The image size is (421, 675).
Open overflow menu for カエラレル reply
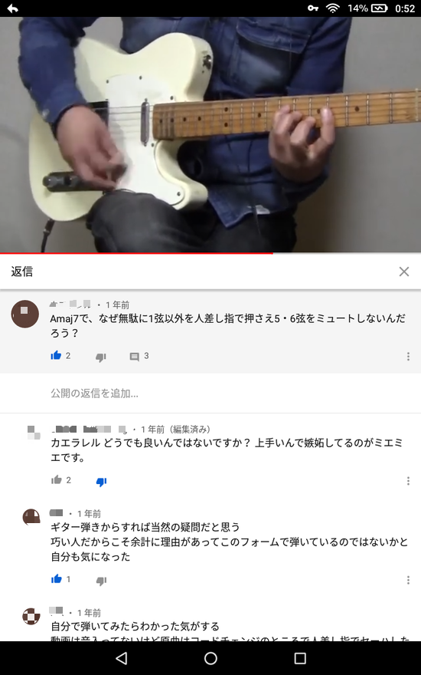[408, 481]
